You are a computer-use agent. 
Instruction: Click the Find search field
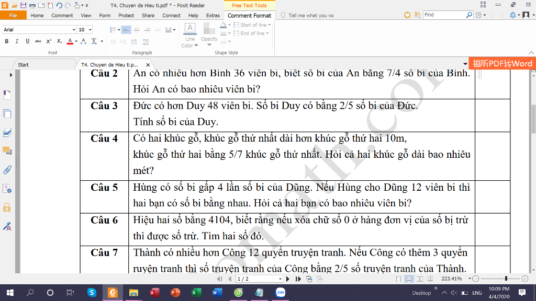(444, 15)
